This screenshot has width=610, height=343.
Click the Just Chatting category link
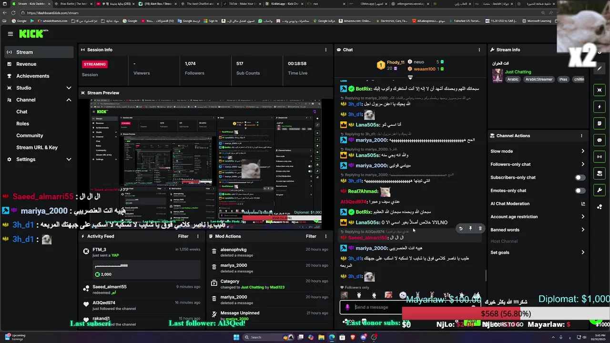(x=518, y=72)
